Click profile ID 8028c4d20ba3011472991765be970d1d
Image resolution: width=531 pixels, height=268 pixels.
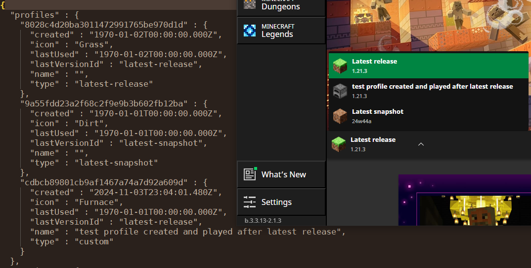(x=104, y=25)
